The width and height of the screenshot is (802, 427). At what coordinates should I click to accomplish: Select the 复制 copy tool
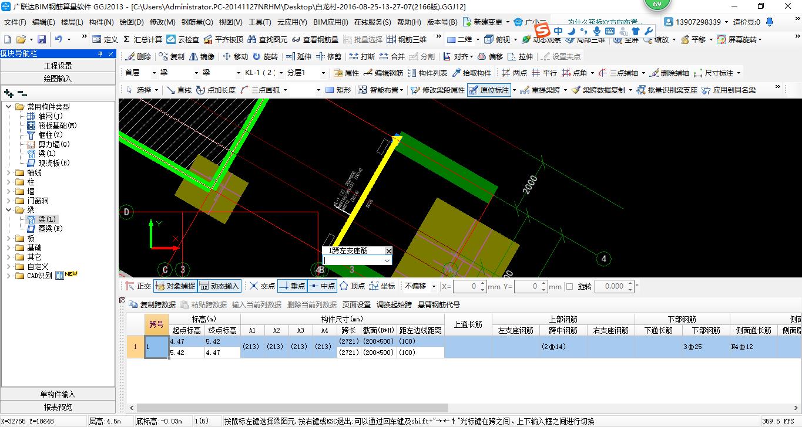click(172, 57)
